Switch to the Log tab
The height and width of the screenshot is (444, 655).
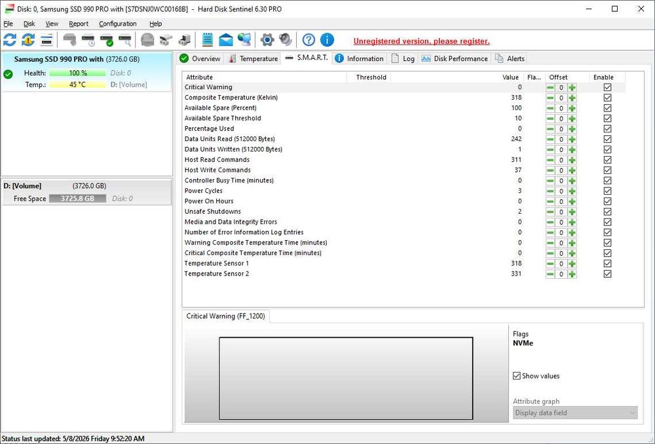(x=403, y=58)
